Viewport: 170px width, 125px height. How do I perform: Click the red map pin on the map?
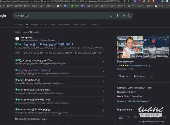pos(153,41)
